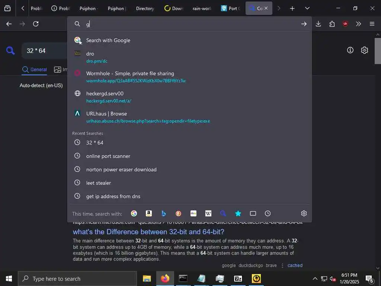The image size is (381, 286).
Task: Select Search with Google suggestion
Action: point(189,40)
